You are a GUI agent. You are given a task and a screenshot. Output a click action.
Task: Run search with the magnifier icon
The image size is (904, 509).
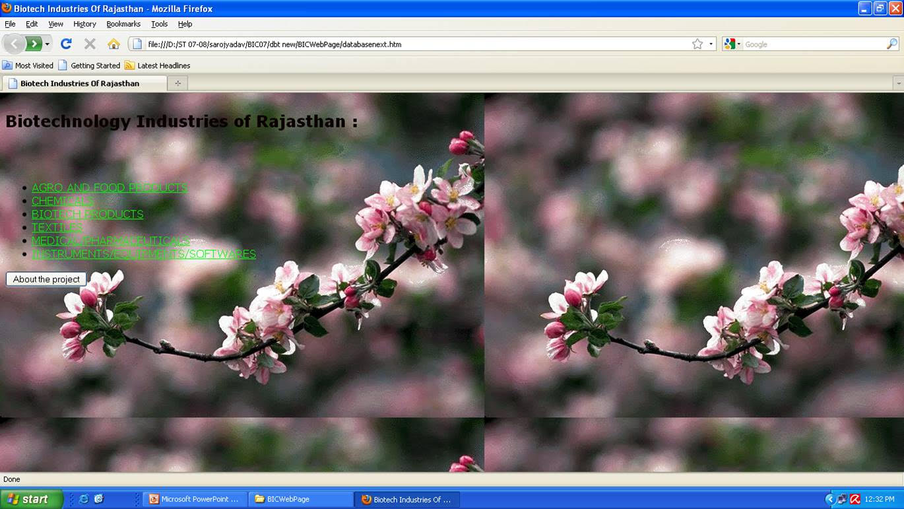pyautogui.click(x=892, y=44)
